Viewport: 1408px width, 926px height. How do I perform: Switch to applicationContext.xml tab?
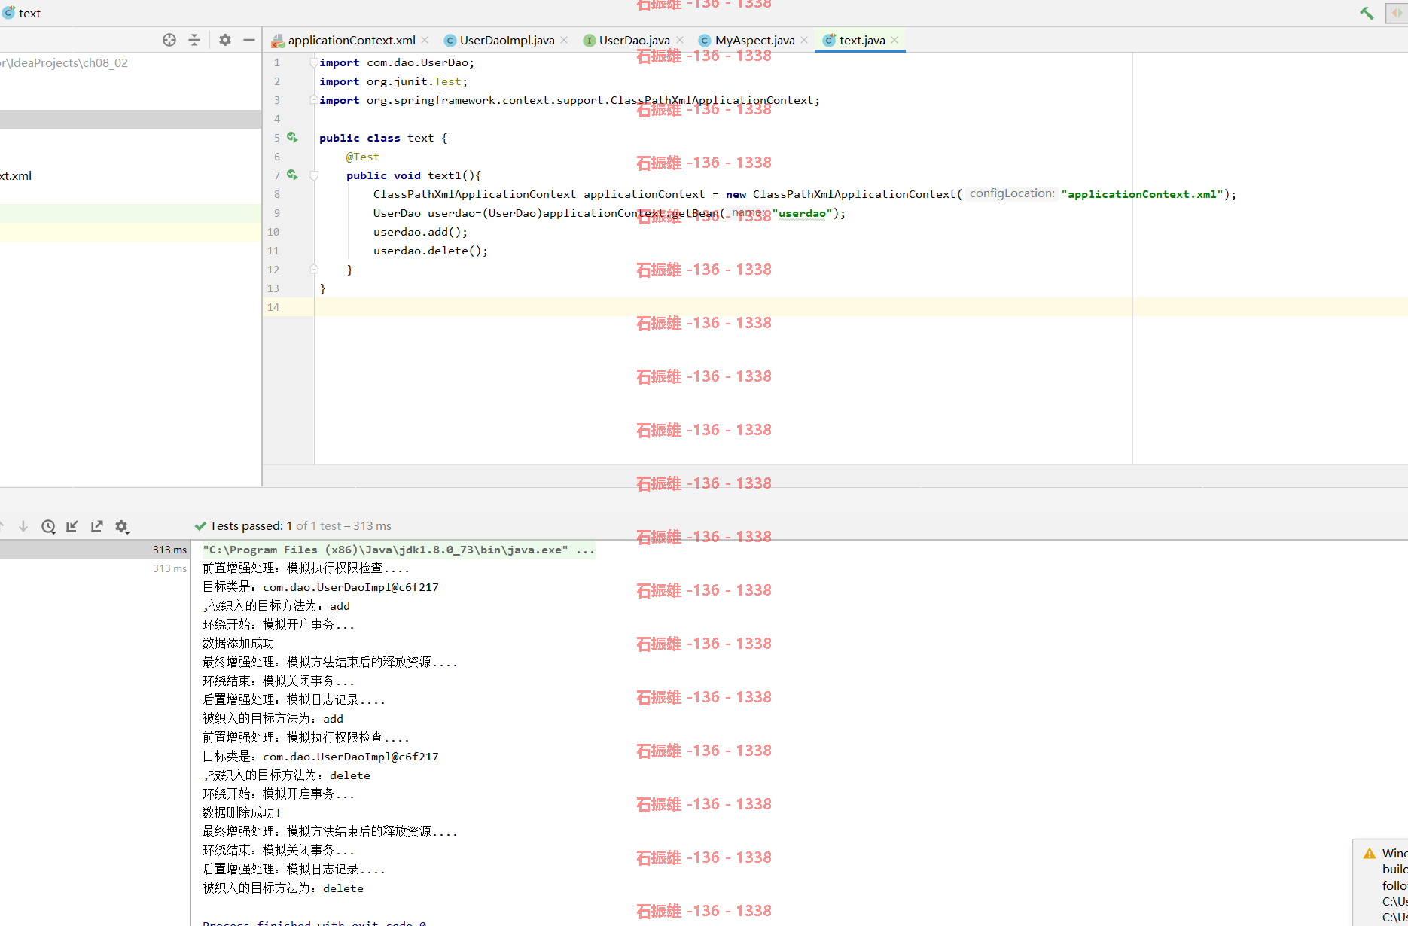(x=351, y=40)
